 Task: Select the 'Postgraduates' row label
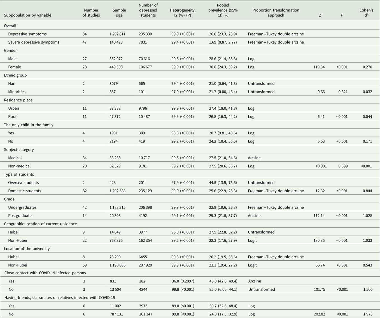pyautogui.click(x=21, y=216)
